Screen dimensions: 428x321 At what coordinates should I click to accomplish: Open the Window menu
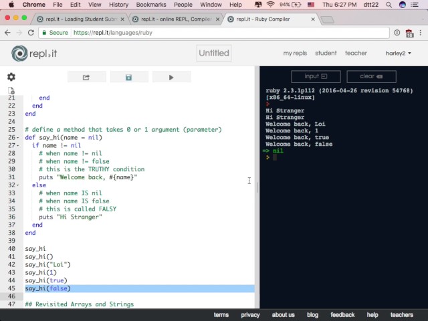pos(211,5)
